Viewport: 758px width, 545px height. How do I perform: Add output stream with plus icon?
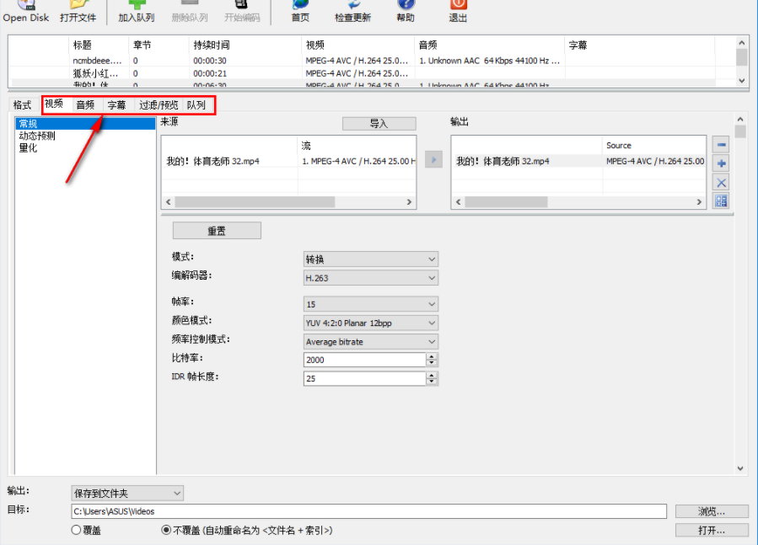coord(723,163)
